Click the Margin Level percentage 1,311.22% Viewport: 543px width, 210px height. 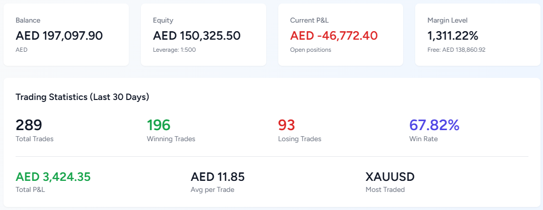pyautogui.click(x=452, y=36)
